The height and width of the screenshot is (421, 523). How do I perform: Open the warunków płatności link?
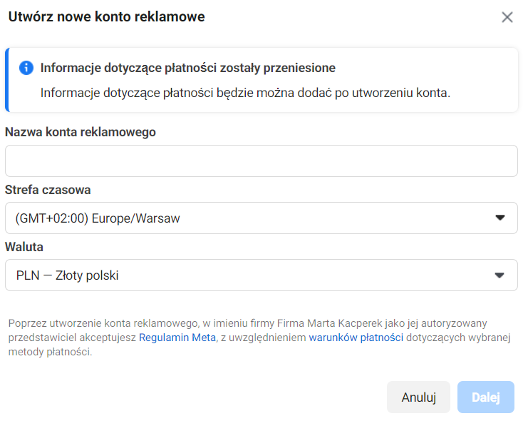tap(356, 338)
